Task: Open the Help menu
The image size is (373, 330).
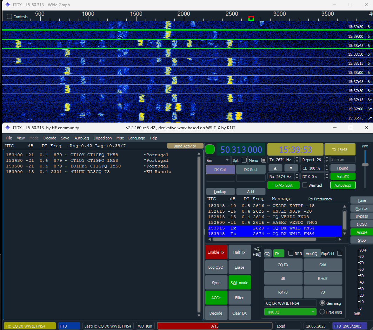Action: pos(153,138)
